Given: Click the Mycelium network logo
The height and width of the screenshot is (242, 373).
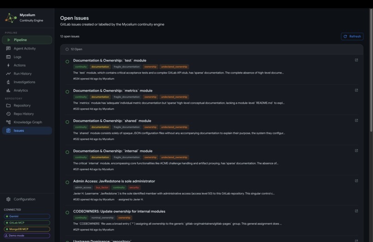Looking at the screenshot, I should (11, 18).
